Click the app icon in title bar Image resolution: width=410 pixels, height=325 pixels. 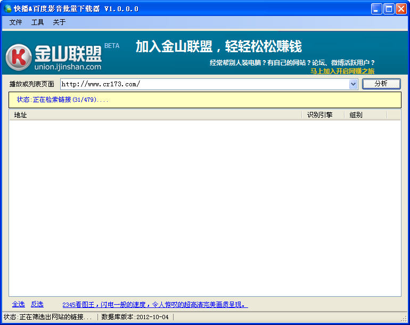pos(8,9)
